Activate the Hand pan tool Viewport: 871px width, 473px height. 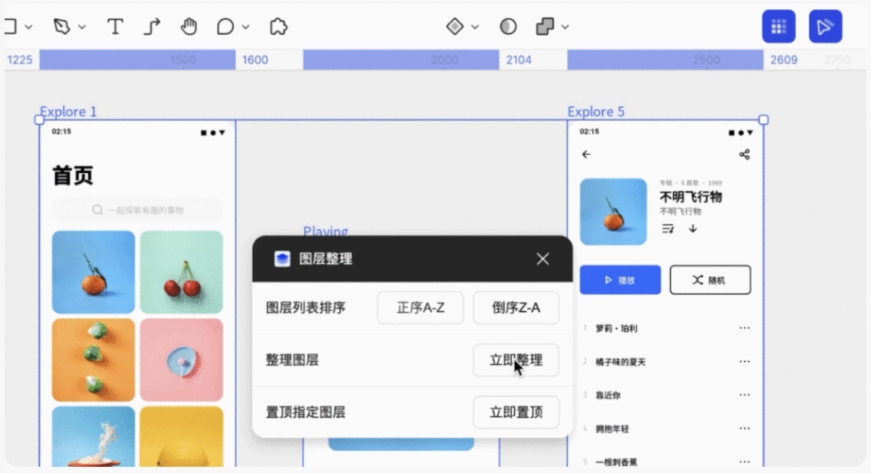point(189,27)
